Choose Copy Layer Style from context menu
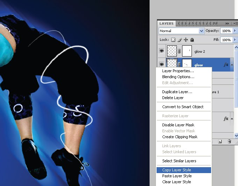 184,170
